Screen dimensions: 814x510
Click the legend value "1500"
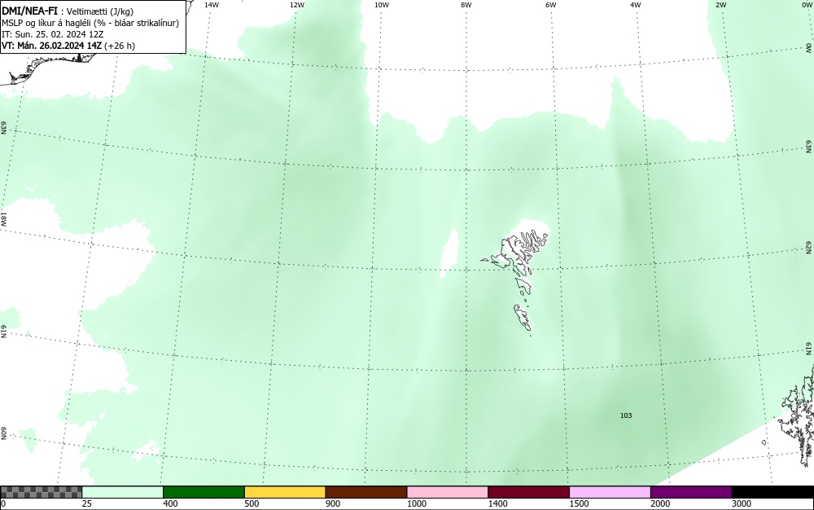[579, 503]
